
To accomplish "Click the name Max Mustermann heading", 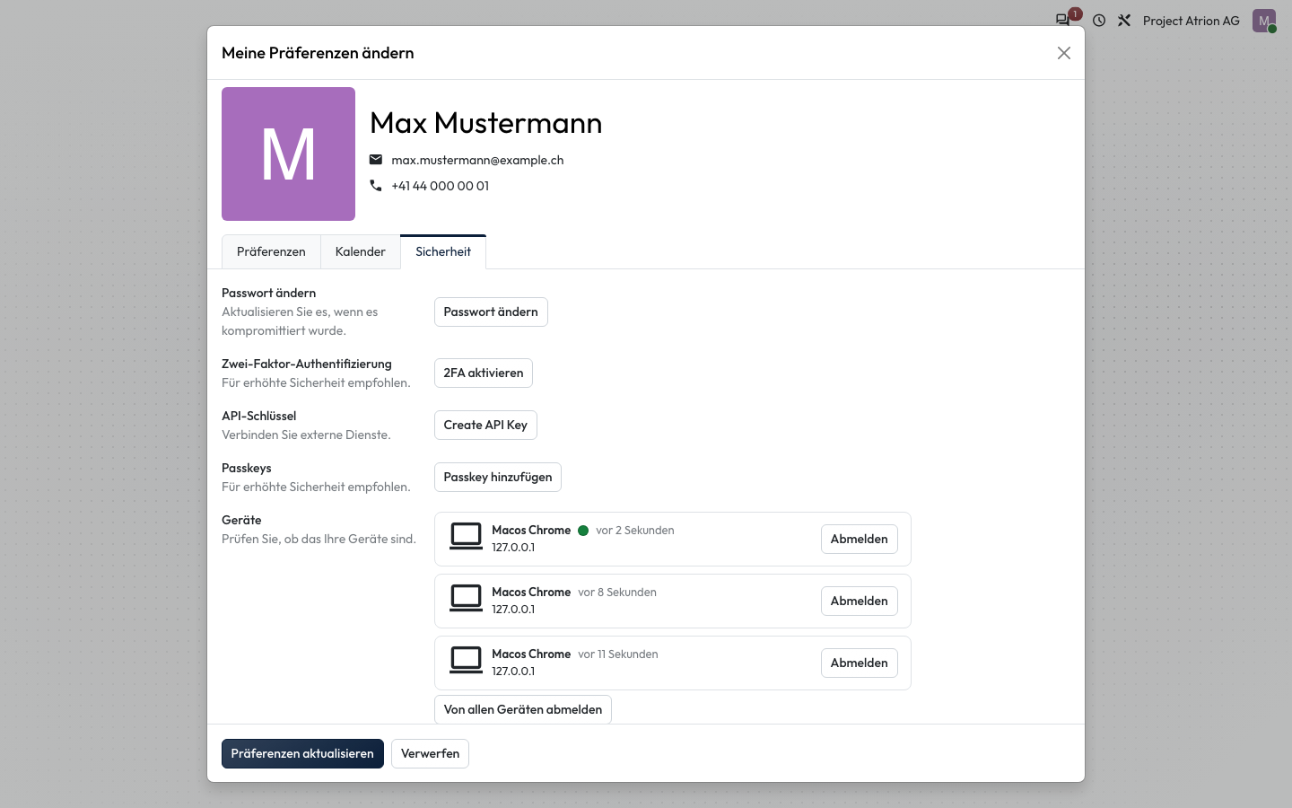I will click(x=486, y=123).
